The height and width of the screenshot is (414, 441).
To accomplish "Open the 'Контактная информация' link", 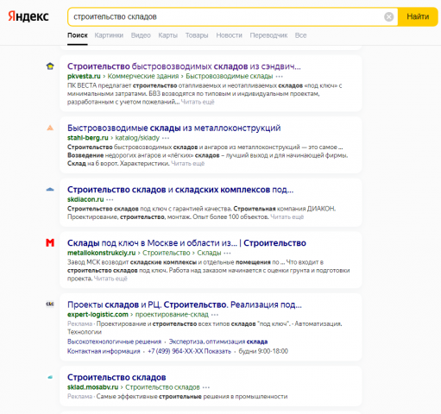I will click(104, 351).
